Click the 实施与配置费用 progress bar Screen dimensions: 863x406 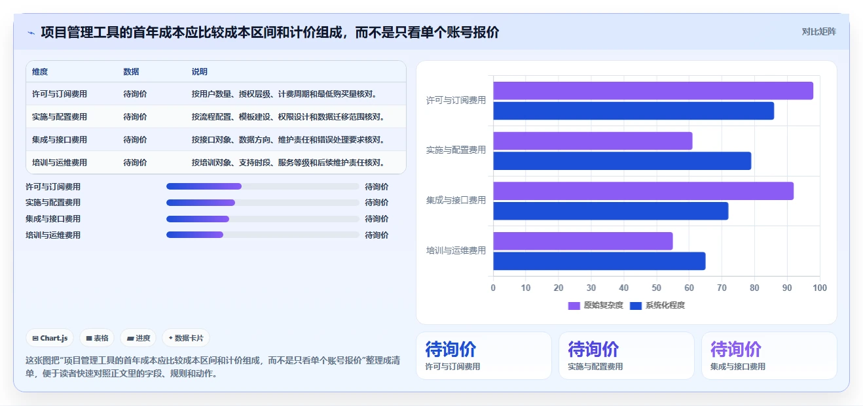263,203
